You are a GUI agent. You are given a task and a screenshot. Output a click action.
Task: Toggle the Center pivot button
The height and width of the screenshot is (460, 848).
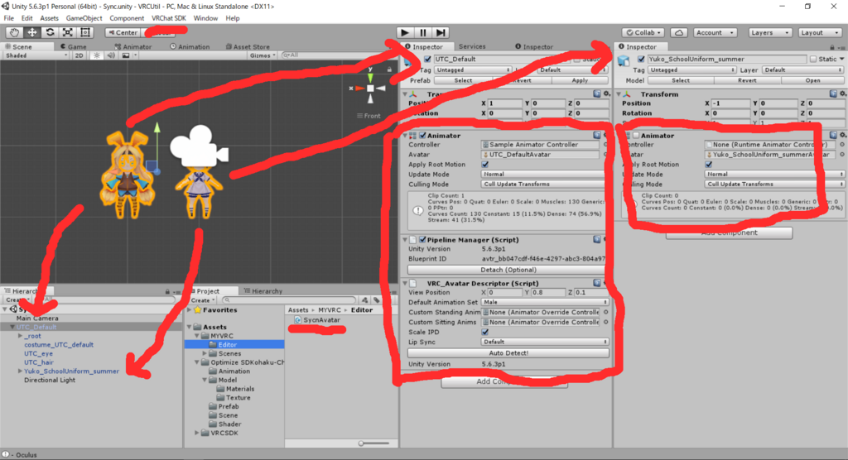pyautogui.click(x=123, y=32)
